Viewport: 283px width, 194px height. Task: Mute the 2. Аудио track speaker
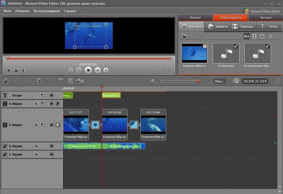tap(37, 146)
